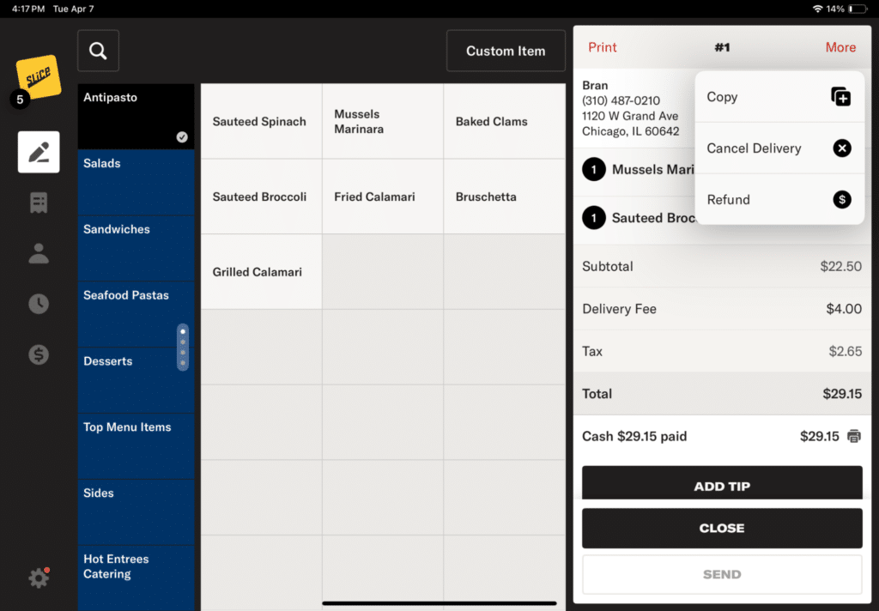Click the phone number (310) 487-0210

click(621, 100)
